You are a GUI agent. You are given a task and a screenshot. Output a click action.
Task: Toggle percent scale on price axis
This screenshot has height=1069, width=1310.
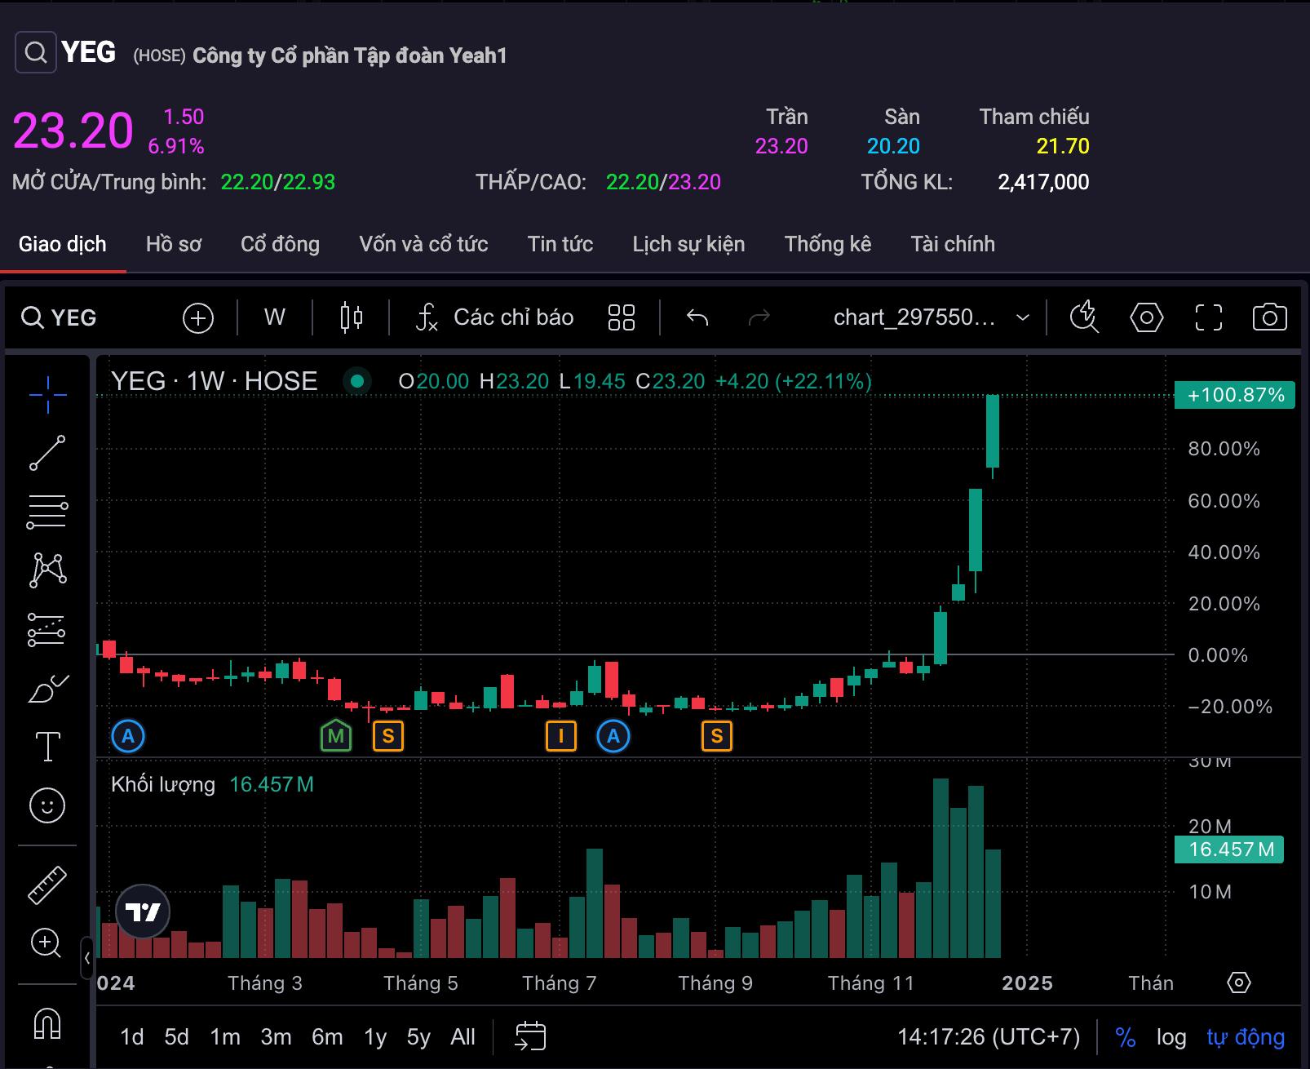tap(1125, 1037)
